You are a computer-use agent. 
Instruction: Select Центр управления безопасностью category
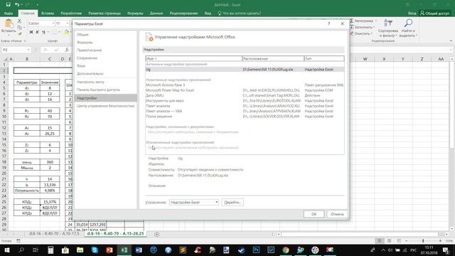[105, 106]
